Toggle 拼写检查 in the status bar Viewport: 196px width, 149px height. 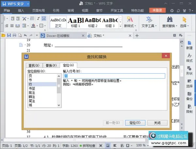[88, 145]
